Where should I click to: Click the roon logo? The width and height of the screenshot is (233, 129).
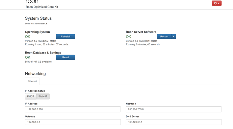32,1
